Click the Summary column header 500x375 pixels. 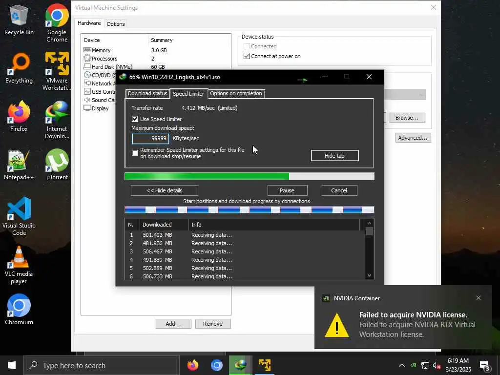pos(189,40)
